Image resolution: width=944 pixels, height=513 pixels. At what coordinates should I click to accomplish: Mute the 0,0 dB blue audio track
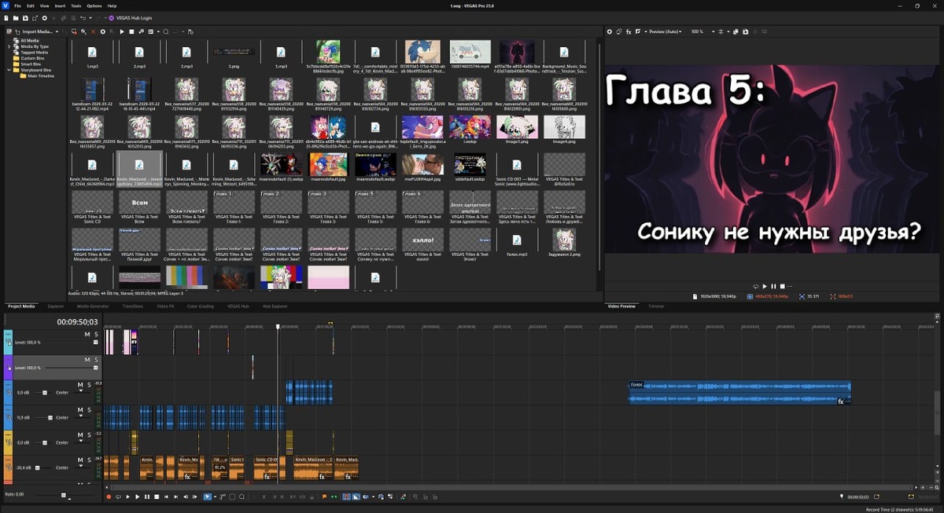point(80,385)
